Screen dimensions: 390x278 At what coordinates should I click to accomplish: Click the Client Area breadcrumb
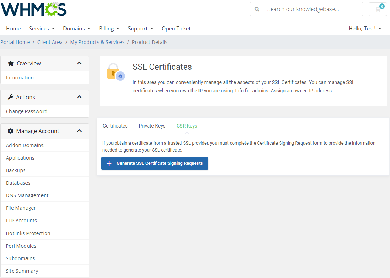click(50, 42)
